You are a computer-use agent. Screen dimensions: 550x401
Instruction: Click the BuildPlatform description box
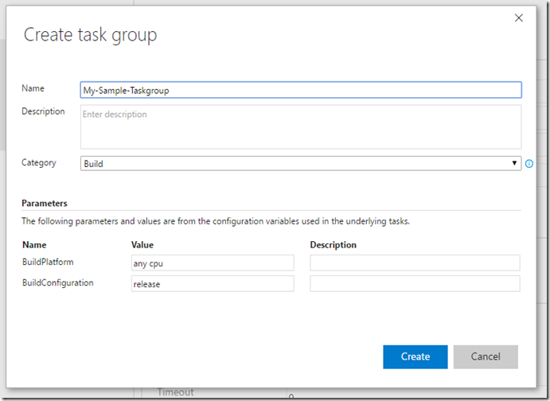pos(415,263)
